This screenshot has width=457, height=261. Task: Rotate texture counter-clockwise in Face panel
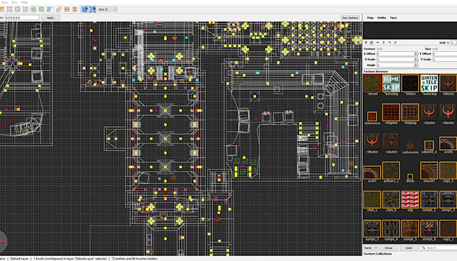[x=390, y=43]
